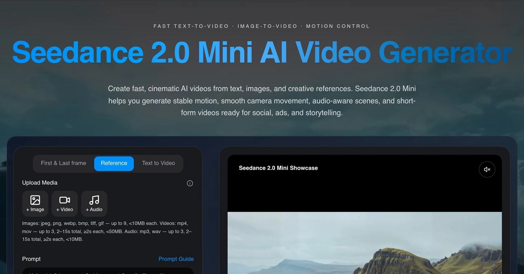Open the Prompt Guide link
Viewport: 524px width, 274px height.
(176, 259)
